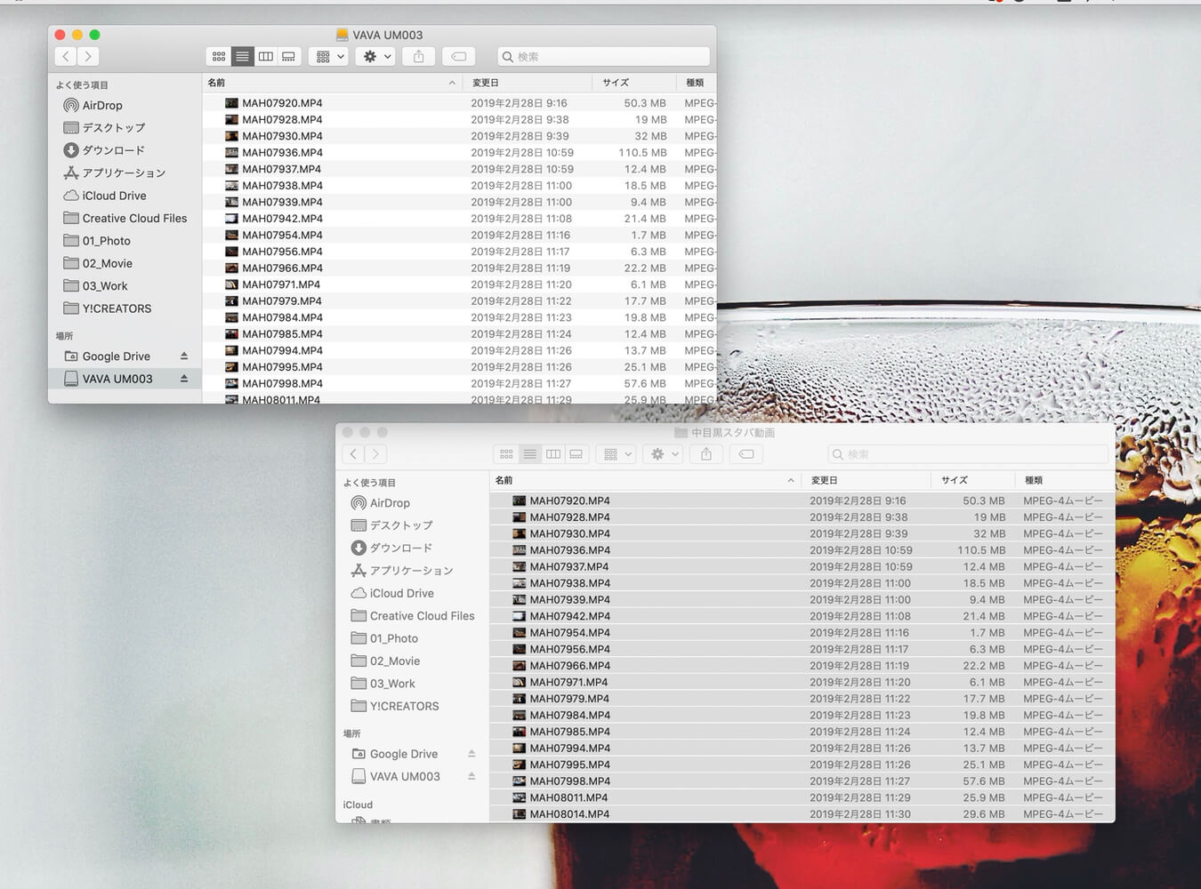Open group-by dropdown in VAVA UM003 window
The height and width of the screenshot is (889, 1201).
click(329, 57)
